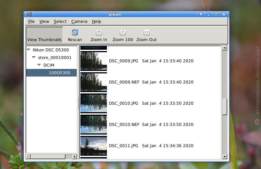Open the Help menu
Image resolution: width=261 pixels, height=169 pixels.
click(x=97, y=22)
